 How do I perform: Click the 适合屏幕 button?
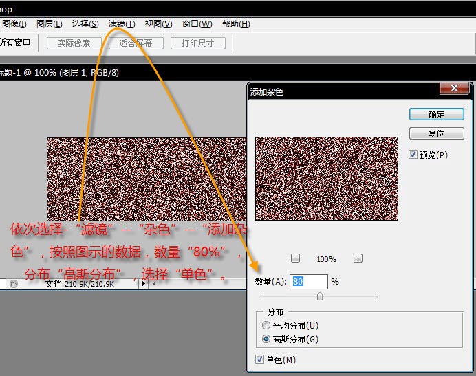point(136,43)
